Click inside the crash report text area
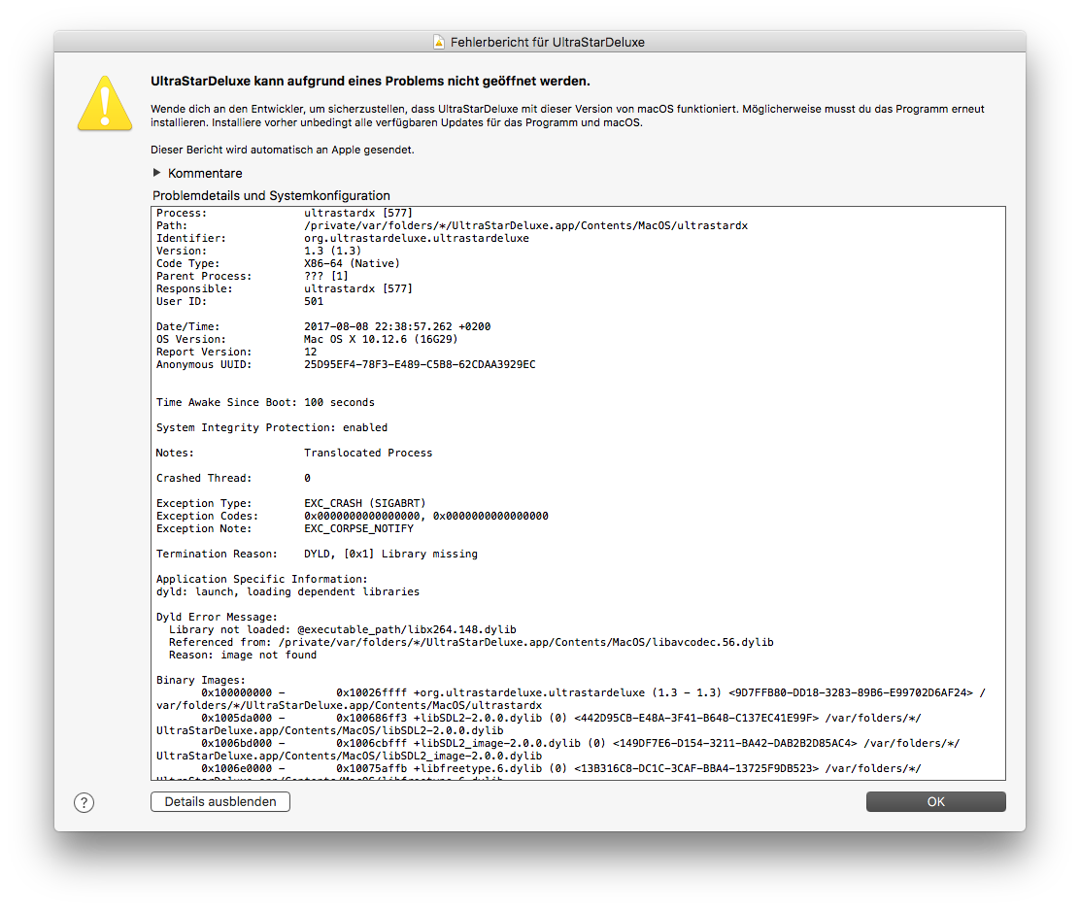This screenshot has height=909, width=1080. (x=578, y=493)
